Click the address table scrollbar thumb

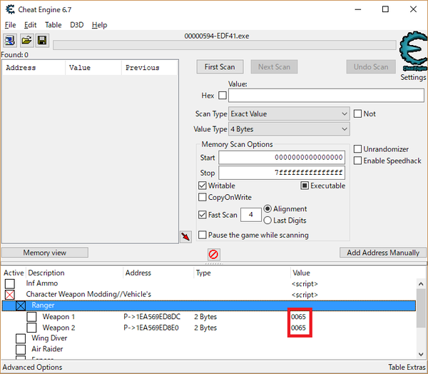point(421,308)
